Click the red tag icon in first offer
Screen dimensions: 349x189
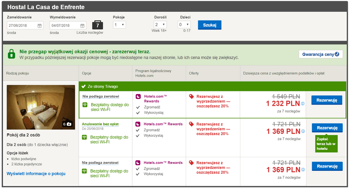[192, 96]
